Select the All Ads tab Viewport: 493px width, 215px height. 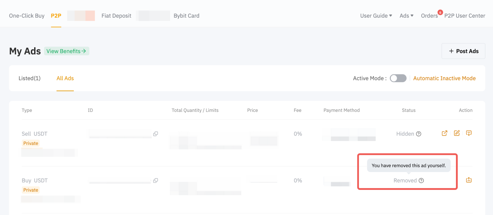click(x=65, y=78)
